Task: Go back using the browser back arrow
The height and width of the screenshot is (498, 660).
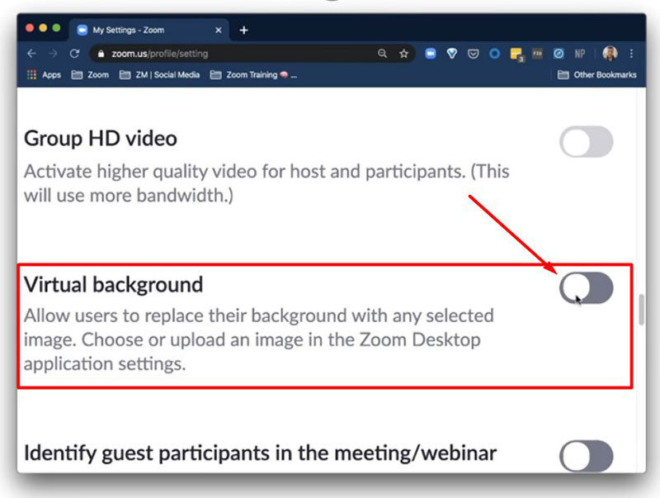Action: pos(31,54)
